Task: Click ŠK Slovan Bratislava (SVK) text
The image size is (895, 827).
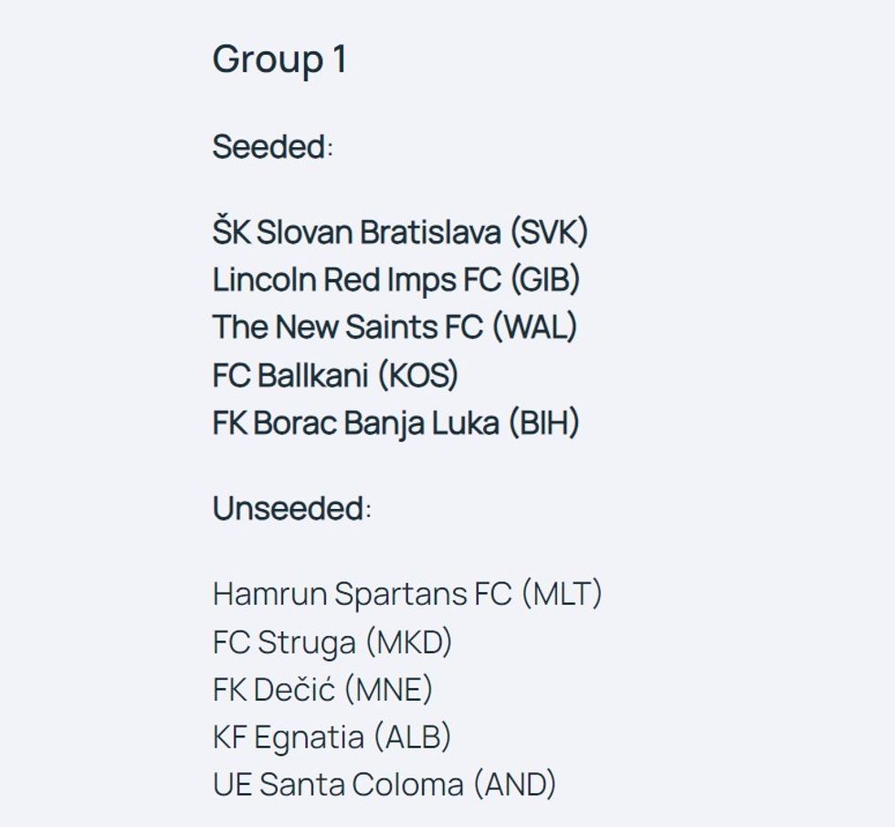Action: coord(399,232)
